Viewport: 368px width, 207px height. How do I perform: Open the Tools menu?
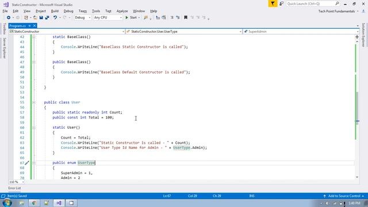tap(96, 11)
